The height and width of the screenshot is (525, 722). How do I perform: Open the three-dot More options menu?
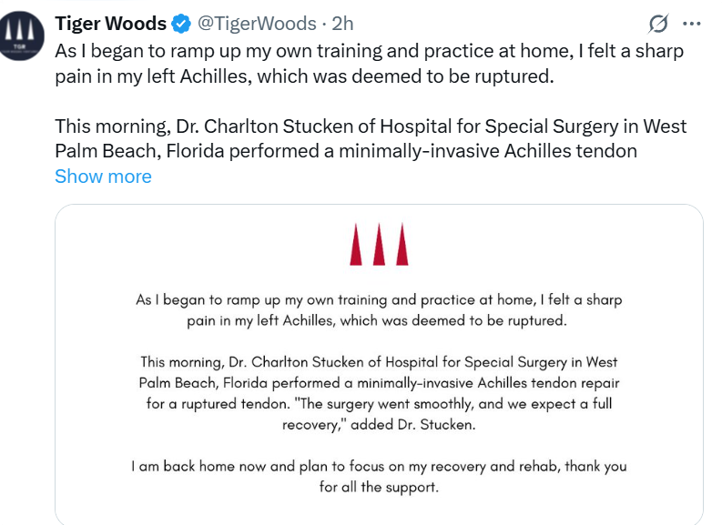tap(691, 24)
